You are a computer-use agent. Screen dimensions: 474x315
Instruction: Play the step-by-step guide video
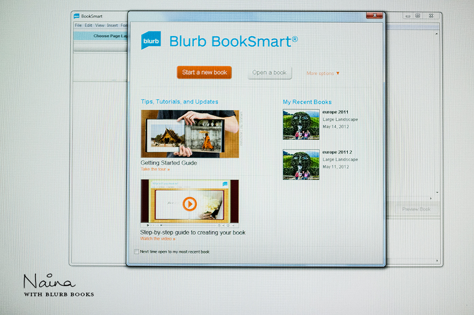coord(190,204)
